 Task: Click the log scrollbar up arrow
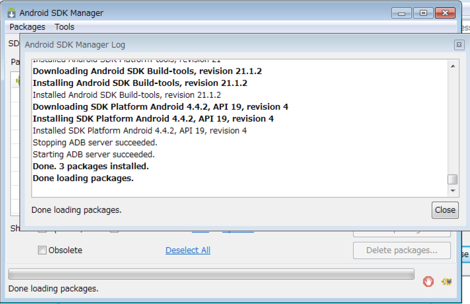[453, 66]
